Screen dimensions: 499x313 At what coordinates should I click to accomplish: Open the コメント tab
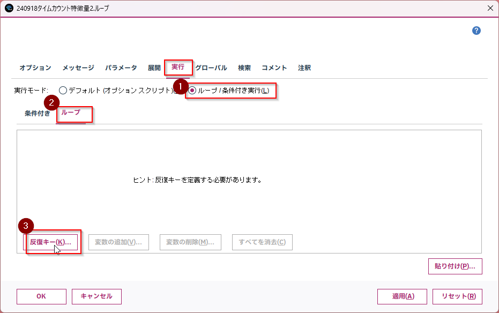pyautogui.click(x=274, y=68)
